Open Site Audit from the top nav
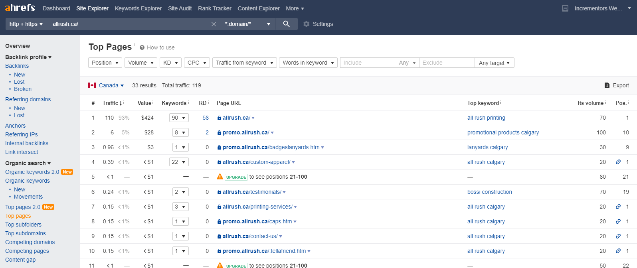The width and height of the screenshot is (637, 268). (180, 8)
